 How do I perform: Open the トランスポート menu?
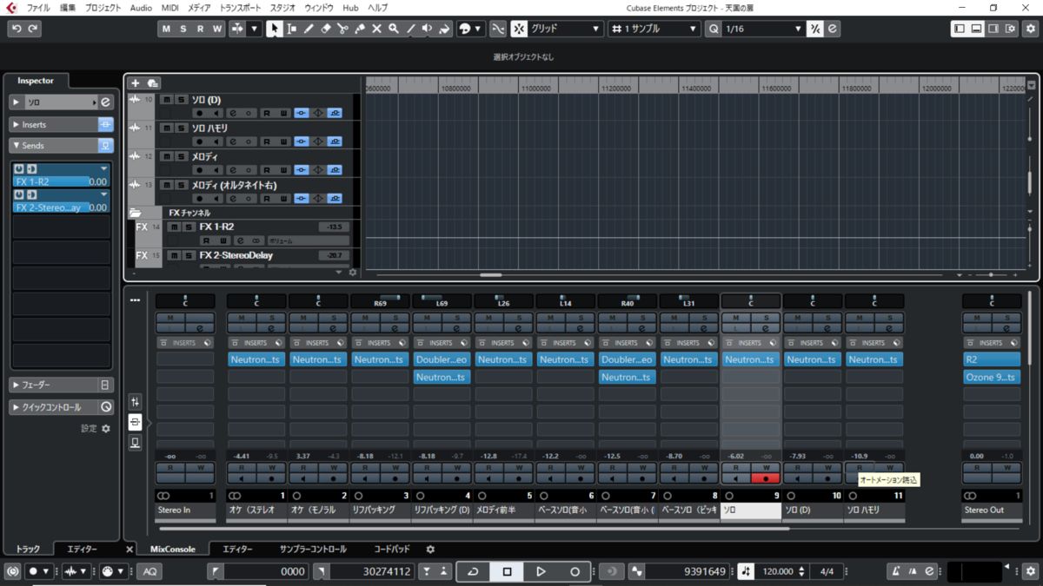(240, 8)
